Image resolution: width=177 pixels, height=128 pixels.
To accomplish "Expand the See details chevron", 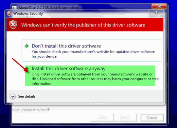I will coord(13,97).
